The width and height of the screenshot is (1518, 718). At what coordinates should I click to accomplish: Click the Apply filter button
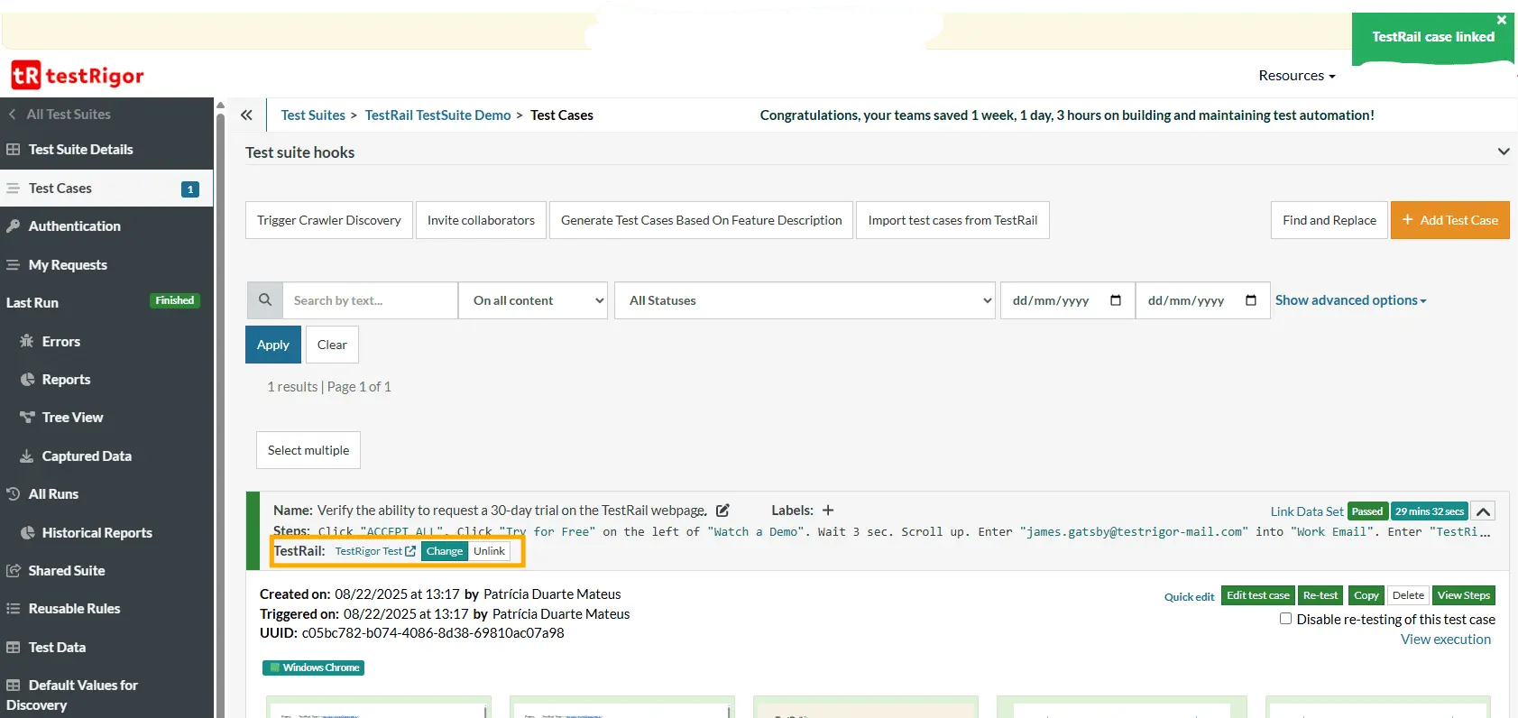tap(273, 345)
